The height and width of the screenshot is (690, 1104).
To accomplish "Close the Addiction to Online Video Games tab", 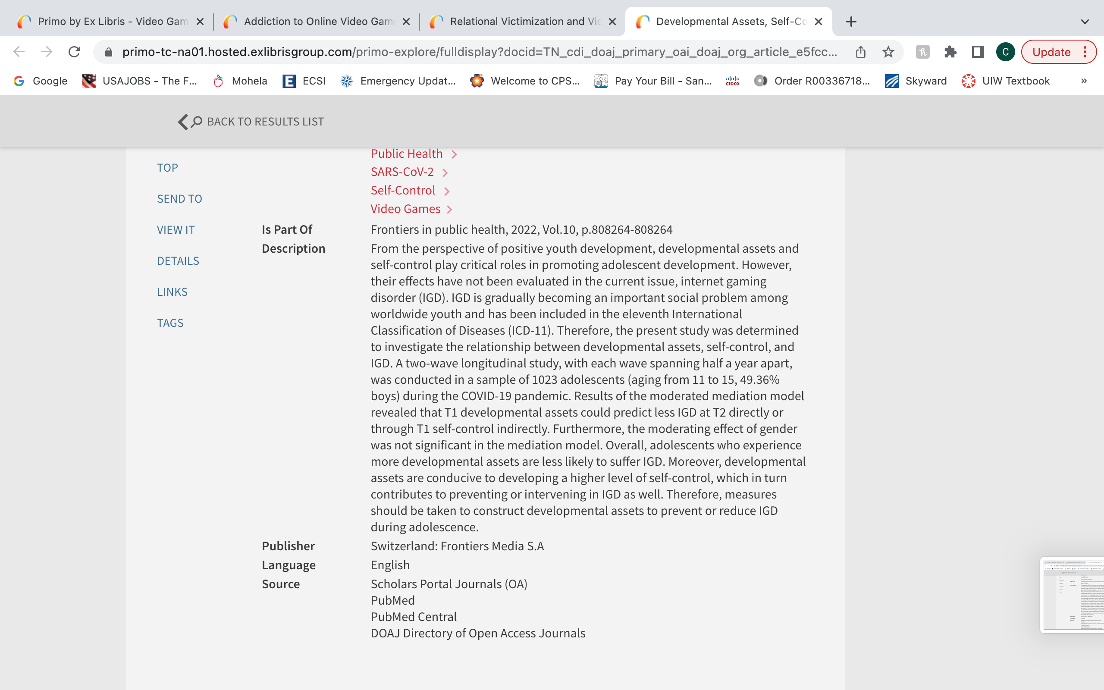I will [x=406, y=22].
